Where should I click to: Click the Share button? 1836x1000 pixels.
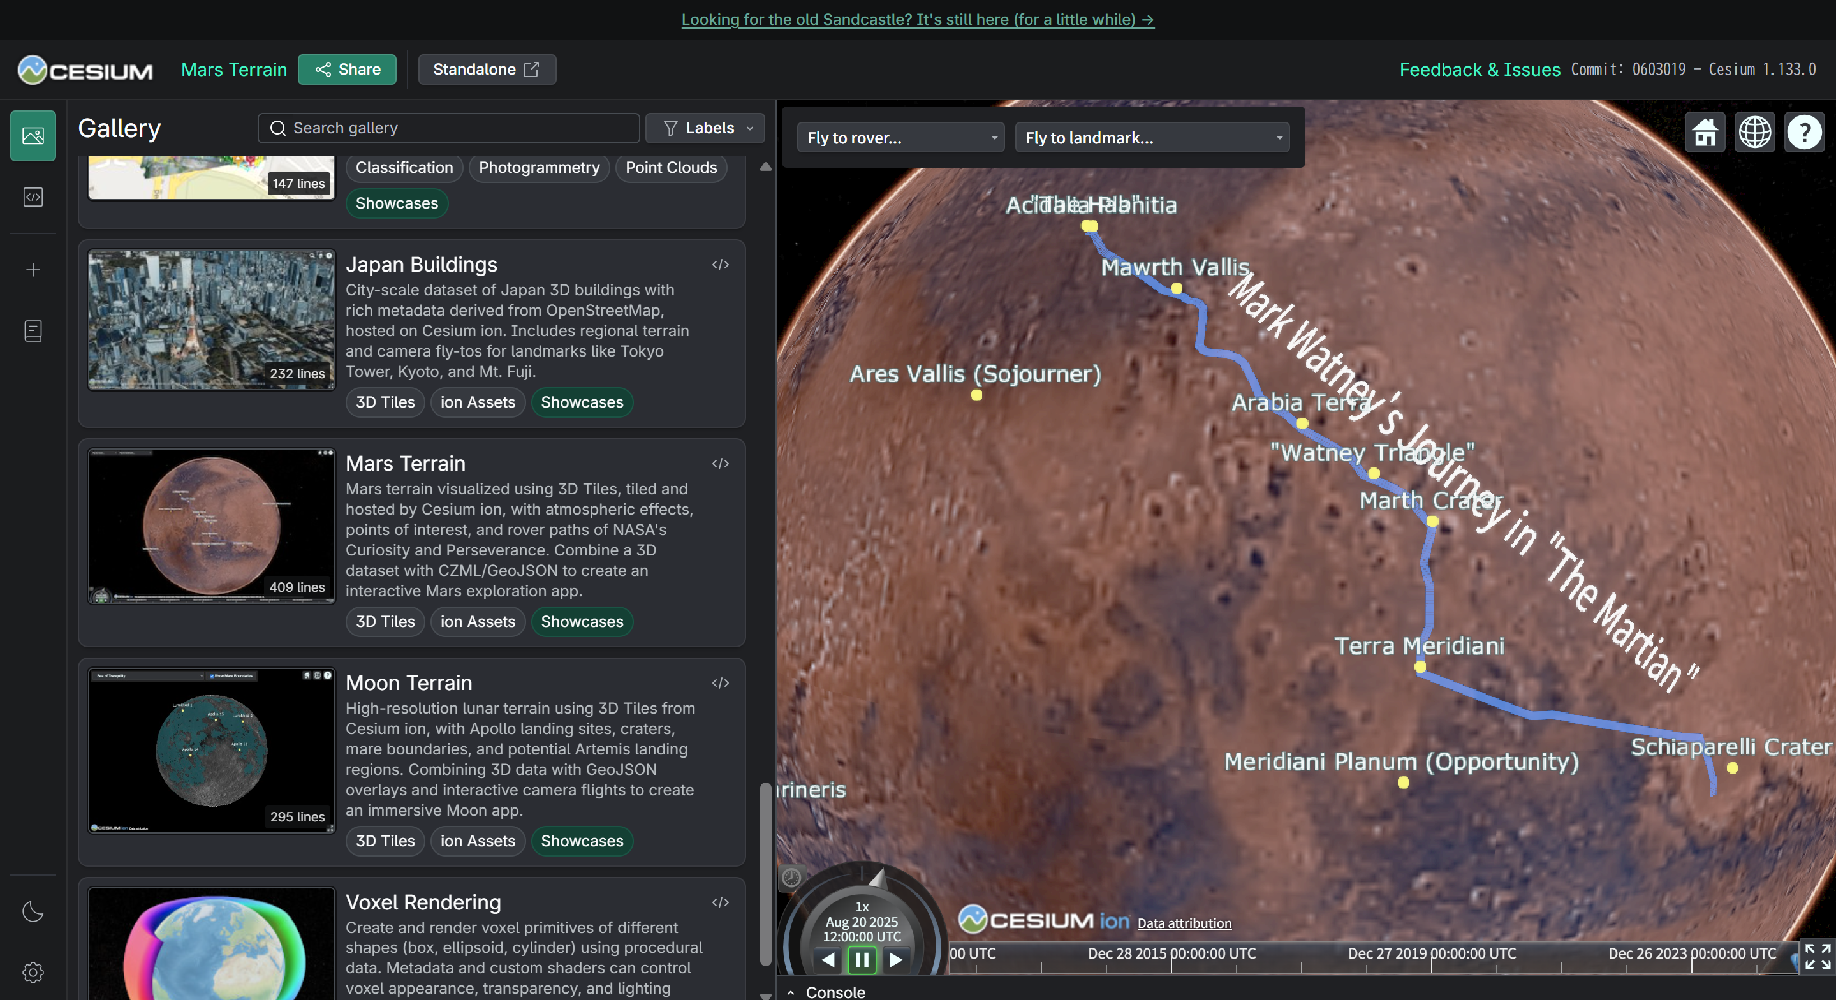[x=347, y=69]
